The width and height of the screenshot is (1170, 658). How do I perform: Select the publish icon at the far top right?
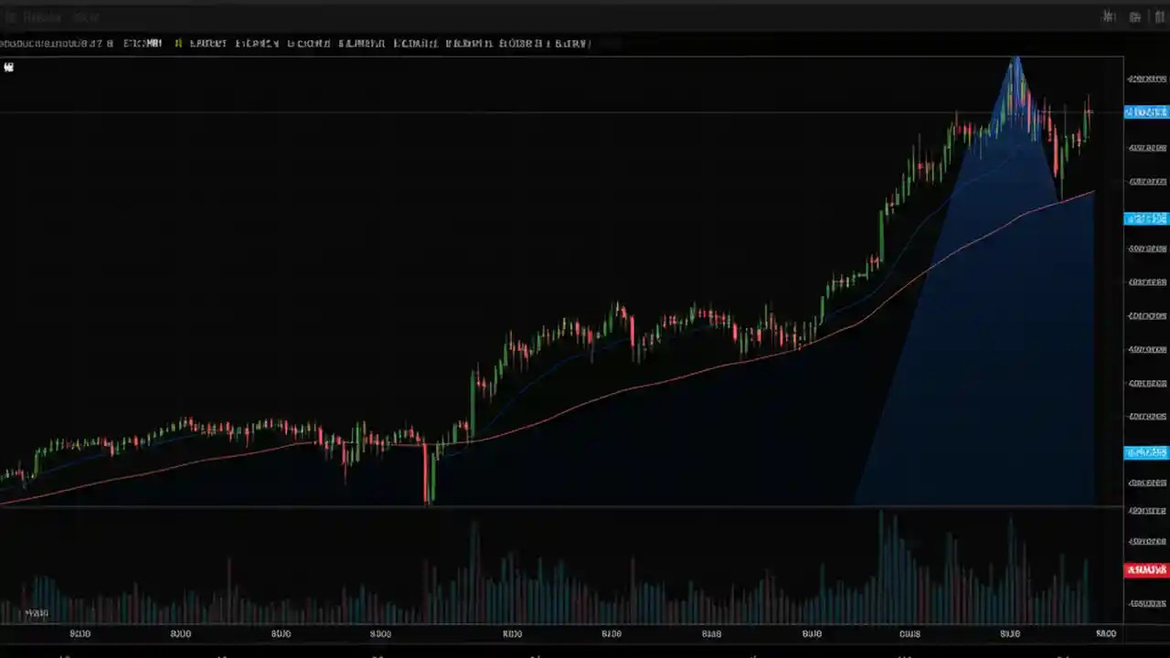coord(1160,16)
